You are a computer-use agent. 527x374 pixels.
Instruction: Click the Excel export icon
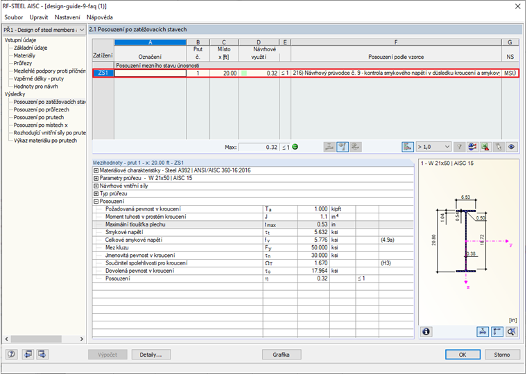point(485,147)
